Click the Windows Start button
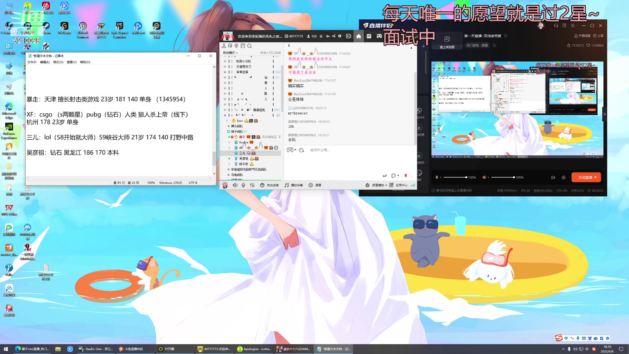The height and width of the screenshot is (354, 629). [6, 349]
